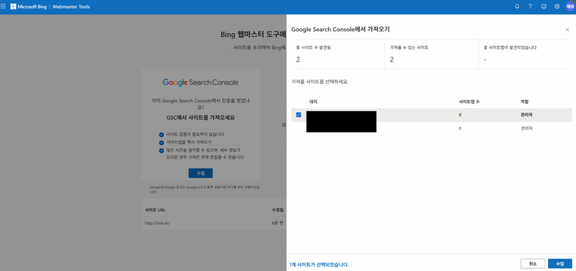
Task: Click the 사이트 URL column header
Action: (x=155, y=210)
